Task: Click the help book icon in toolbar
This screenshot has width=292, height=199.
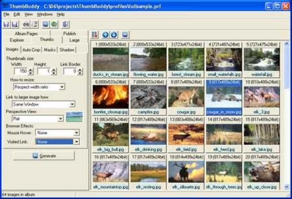Action: coord(66,23)
